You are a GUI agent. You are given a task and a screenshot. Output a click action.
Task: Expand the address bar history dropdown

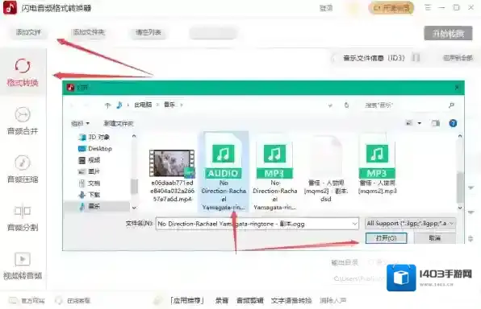[330, 105]
